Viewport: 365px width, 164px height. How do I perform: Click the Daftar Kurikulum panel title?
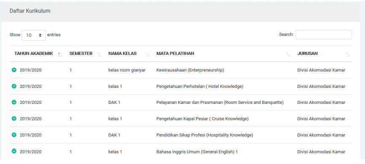click(x=30, y=11)
